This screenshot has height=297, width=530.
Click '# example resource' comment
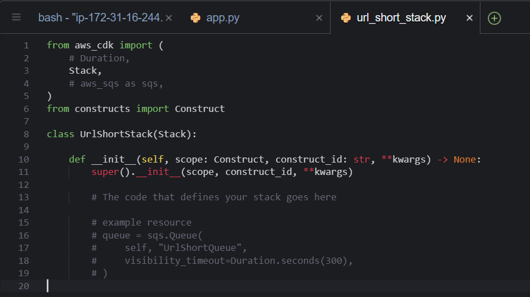tap(141, 222)
